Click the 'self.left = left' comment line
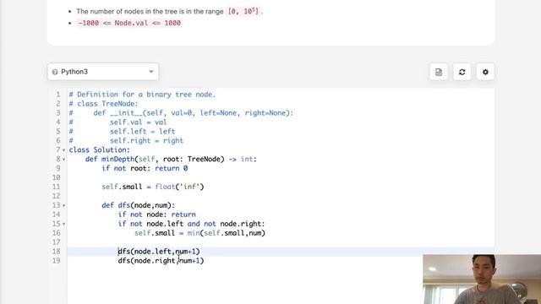Image resolution: width=541 pixels, height=304 pixels. coord(143,132)
